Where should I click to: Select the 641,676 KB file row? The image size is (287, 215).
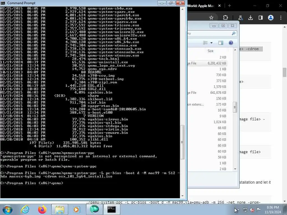click(207, 93)
